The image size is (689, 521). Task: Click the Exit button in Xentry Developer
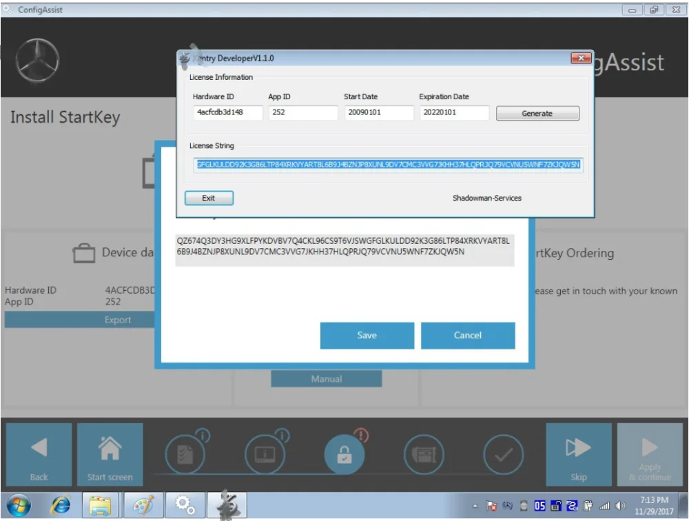(x=209, y=198)
